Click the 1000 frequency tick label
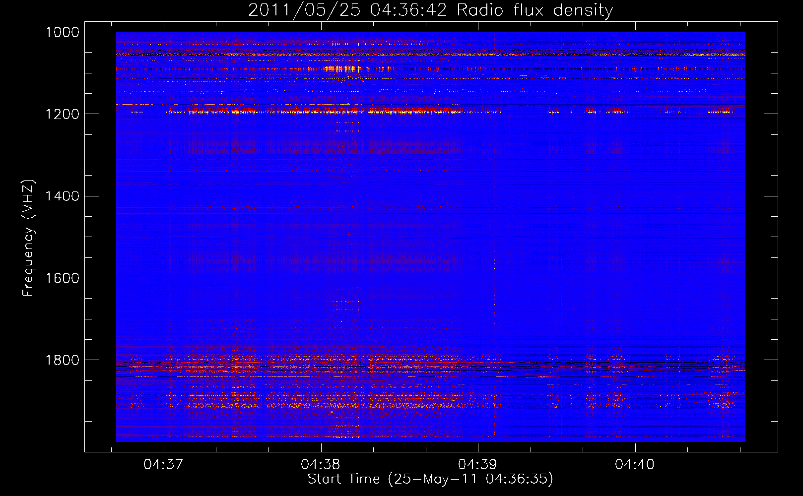The image size is (803, 496). point(62,32)
